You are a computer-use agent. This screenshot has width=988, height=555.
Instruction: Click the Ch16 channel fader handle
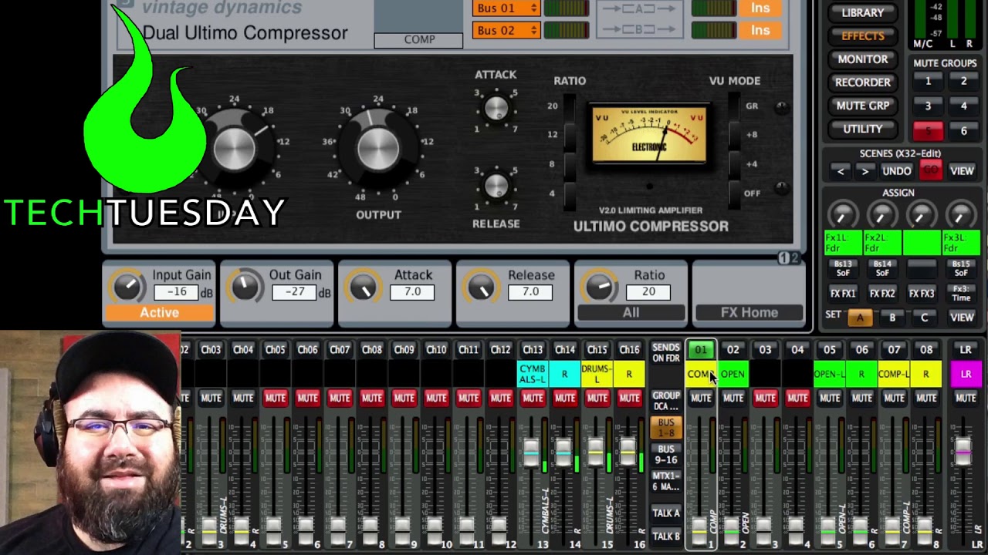628,452
